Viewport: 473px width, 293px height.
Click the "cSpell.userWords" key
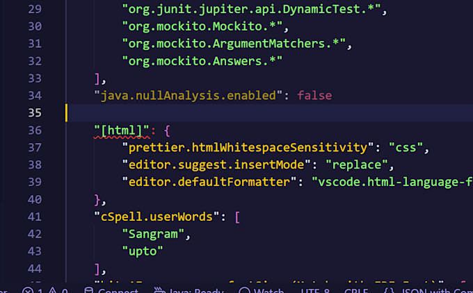[157, 217]
